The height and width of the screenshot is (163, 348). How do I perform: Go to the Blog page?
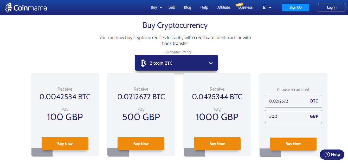[188, 7]
